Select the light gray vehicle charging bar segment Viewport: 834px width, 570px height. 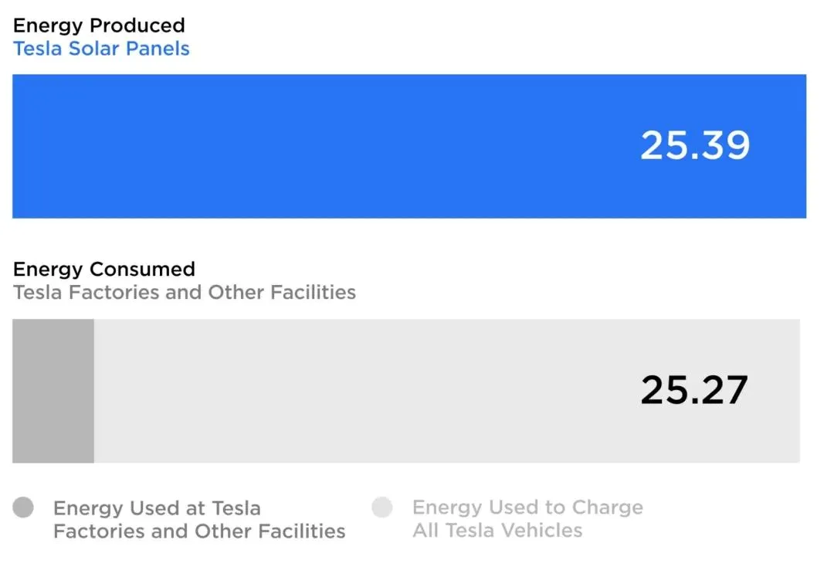pyautogui.click(x=447, y=391)
